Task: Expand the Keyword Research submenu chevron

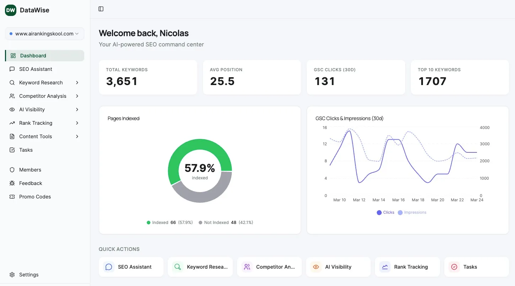Action: tap(77, 82)
